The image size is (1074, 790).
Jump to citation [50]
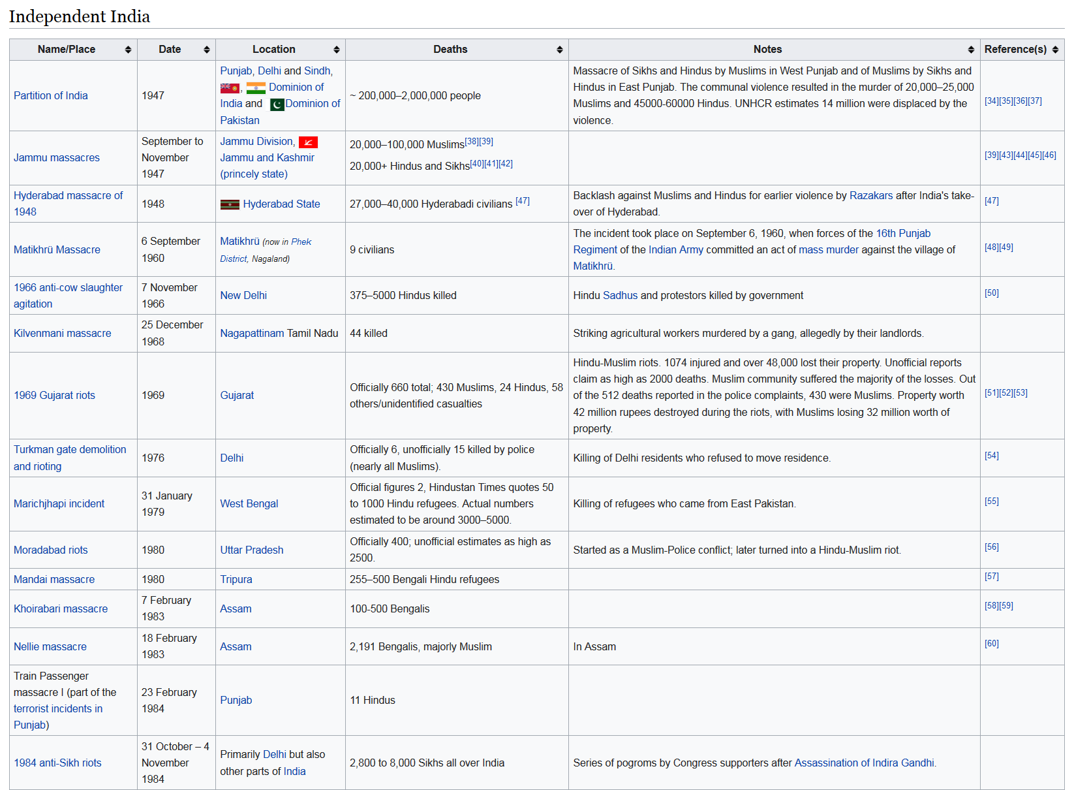point(992,293)
